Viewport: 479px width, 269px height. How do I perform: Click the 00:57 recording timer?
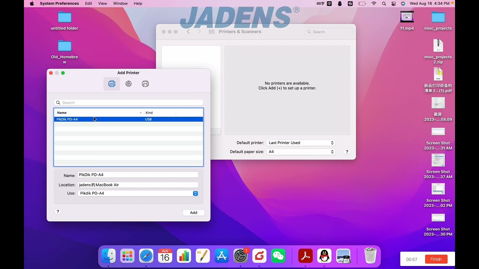(412, 259)
